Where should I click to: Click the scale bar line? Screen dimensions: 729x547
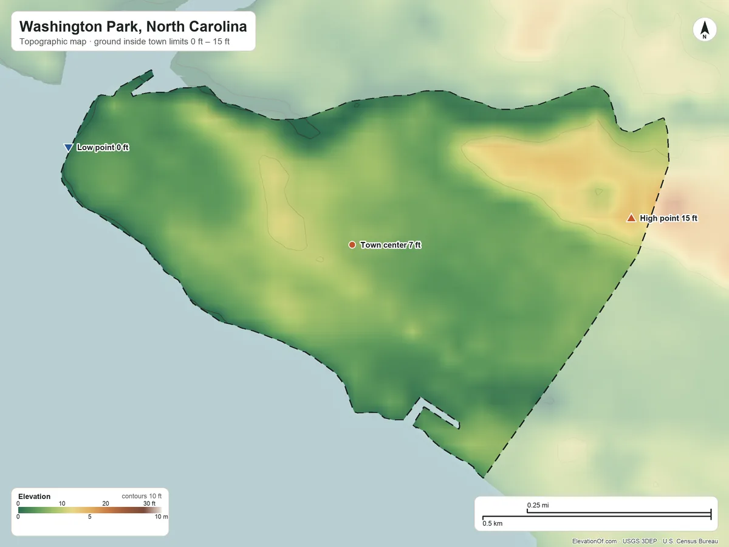pyautogui.click(x=597, y=515)
